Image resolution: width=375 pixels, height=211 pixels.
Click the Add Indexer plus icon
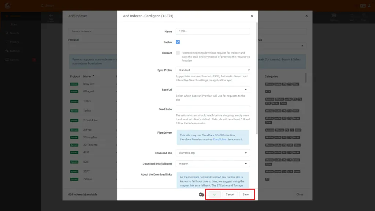tap(51, 15)
